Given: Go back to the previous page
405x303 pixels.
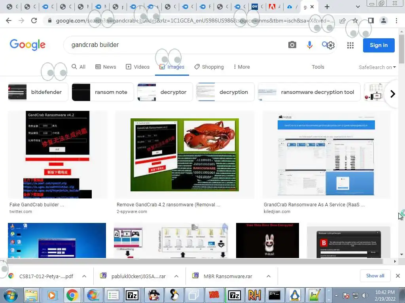Looking at the screenshot, I should (x=9, y=21).
